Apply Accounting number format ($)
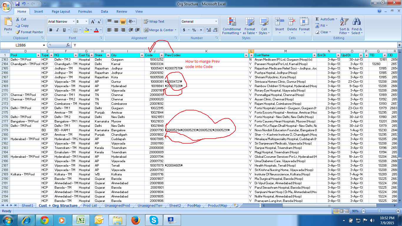The height and width of the screenshot is (226, 402). click(x=184, y=30)
